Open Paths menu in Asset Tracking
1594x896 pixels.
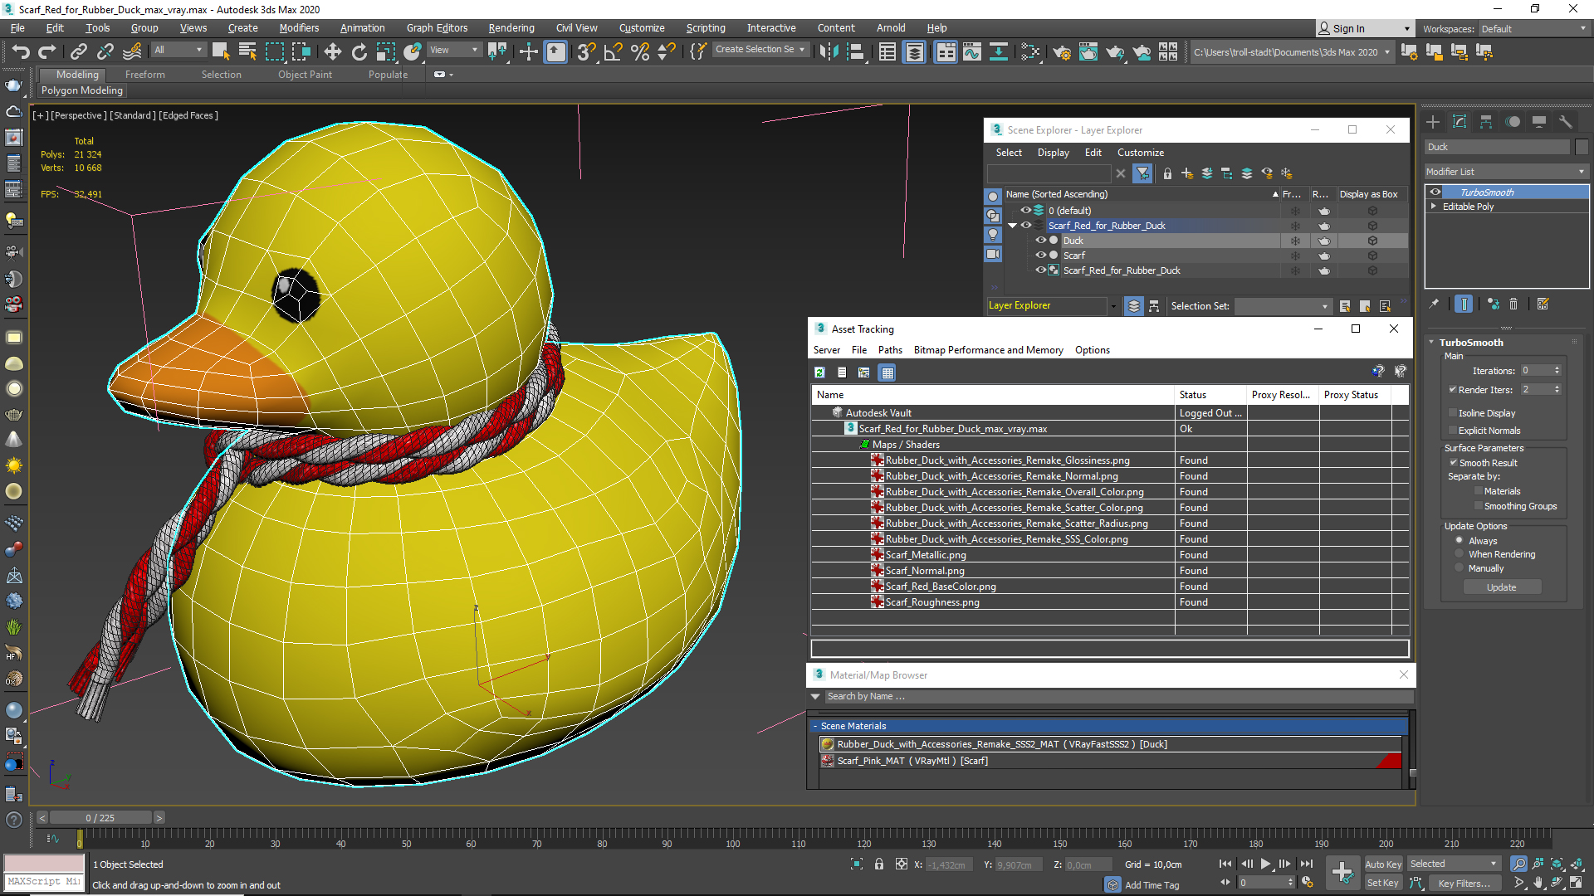[x=890, y=350]
